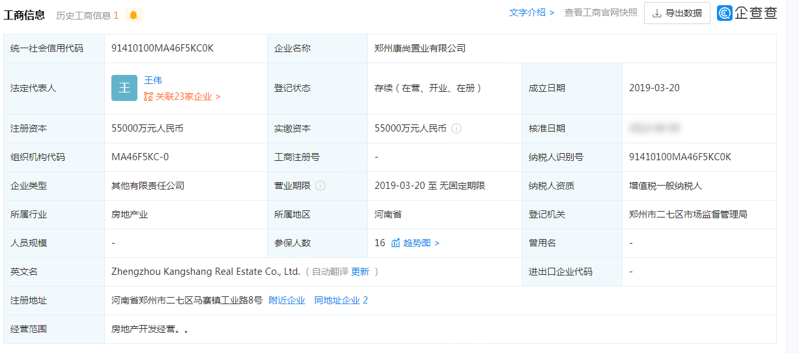This screenshot has width=799, height=353.
Task: Click the 进出口企业代码 label cell
Action: click(572, 272)
